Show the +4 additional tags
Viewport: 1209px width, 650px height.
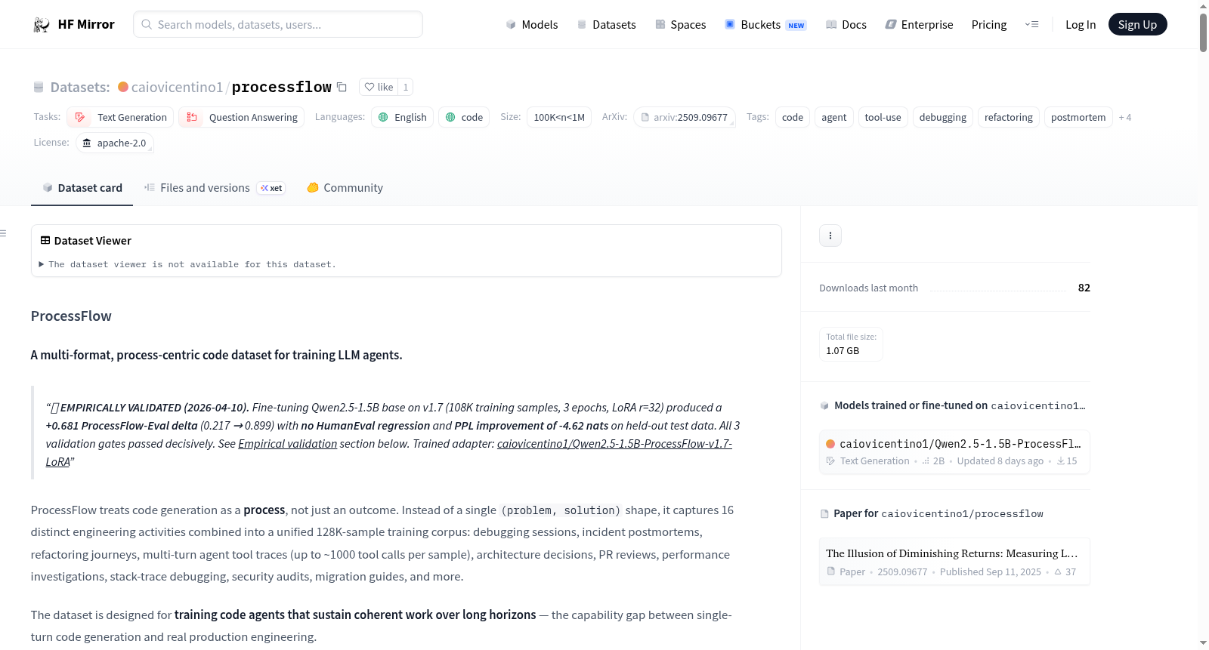pos(1125,117)
